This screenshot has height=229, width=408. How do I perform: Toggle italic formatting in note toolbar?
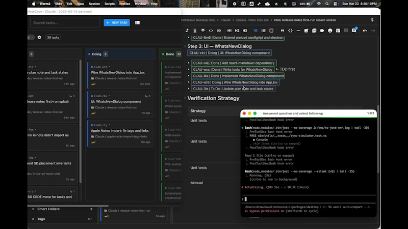point(187,31)
